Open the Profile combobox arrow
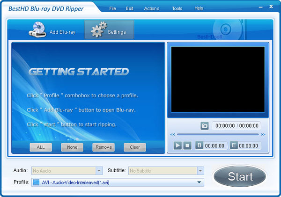 point(199,182)
